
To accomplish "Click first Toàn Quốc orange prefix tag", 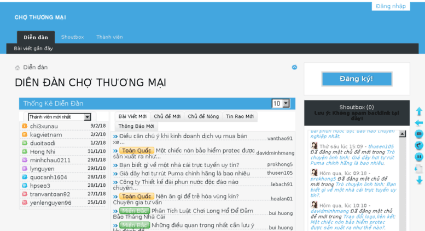I will (137, 150).
